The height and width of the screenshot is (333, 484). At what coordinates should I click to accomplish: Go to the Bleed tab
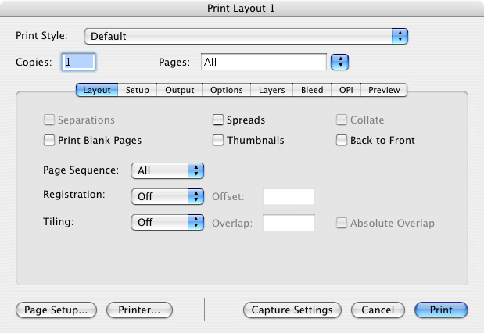click(312, 90)
